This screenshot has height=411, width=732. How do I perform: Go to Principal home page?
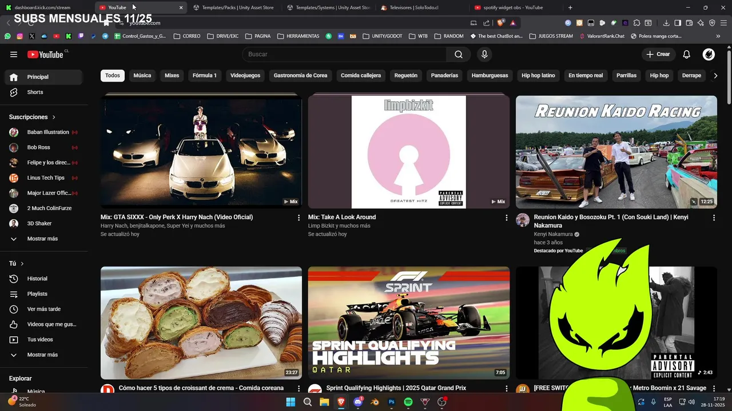43,77
